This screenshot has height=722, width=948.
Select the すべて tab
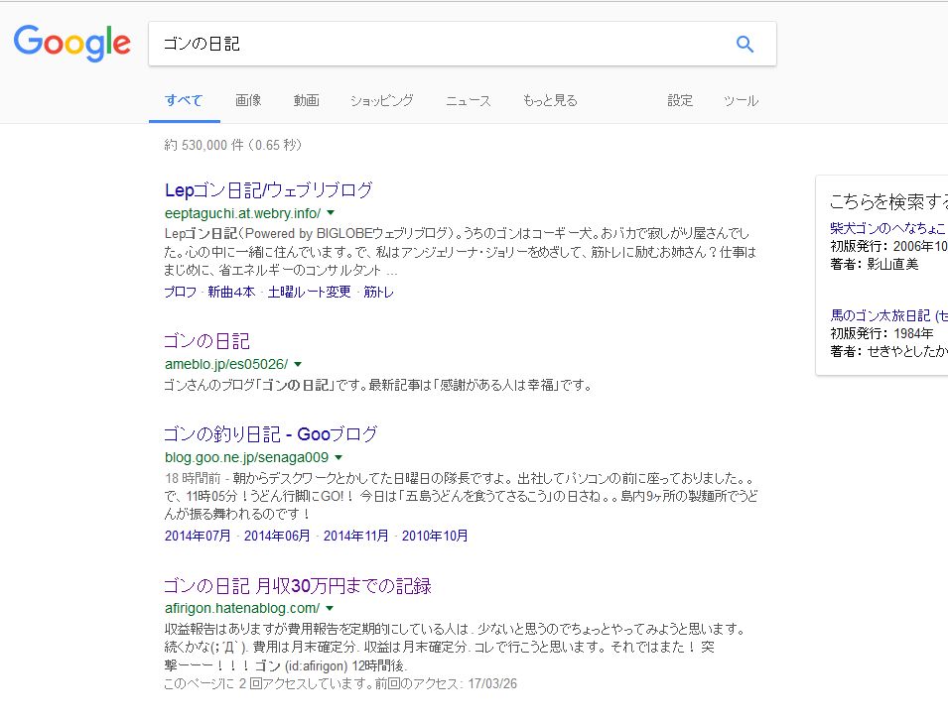pos(184,100)
